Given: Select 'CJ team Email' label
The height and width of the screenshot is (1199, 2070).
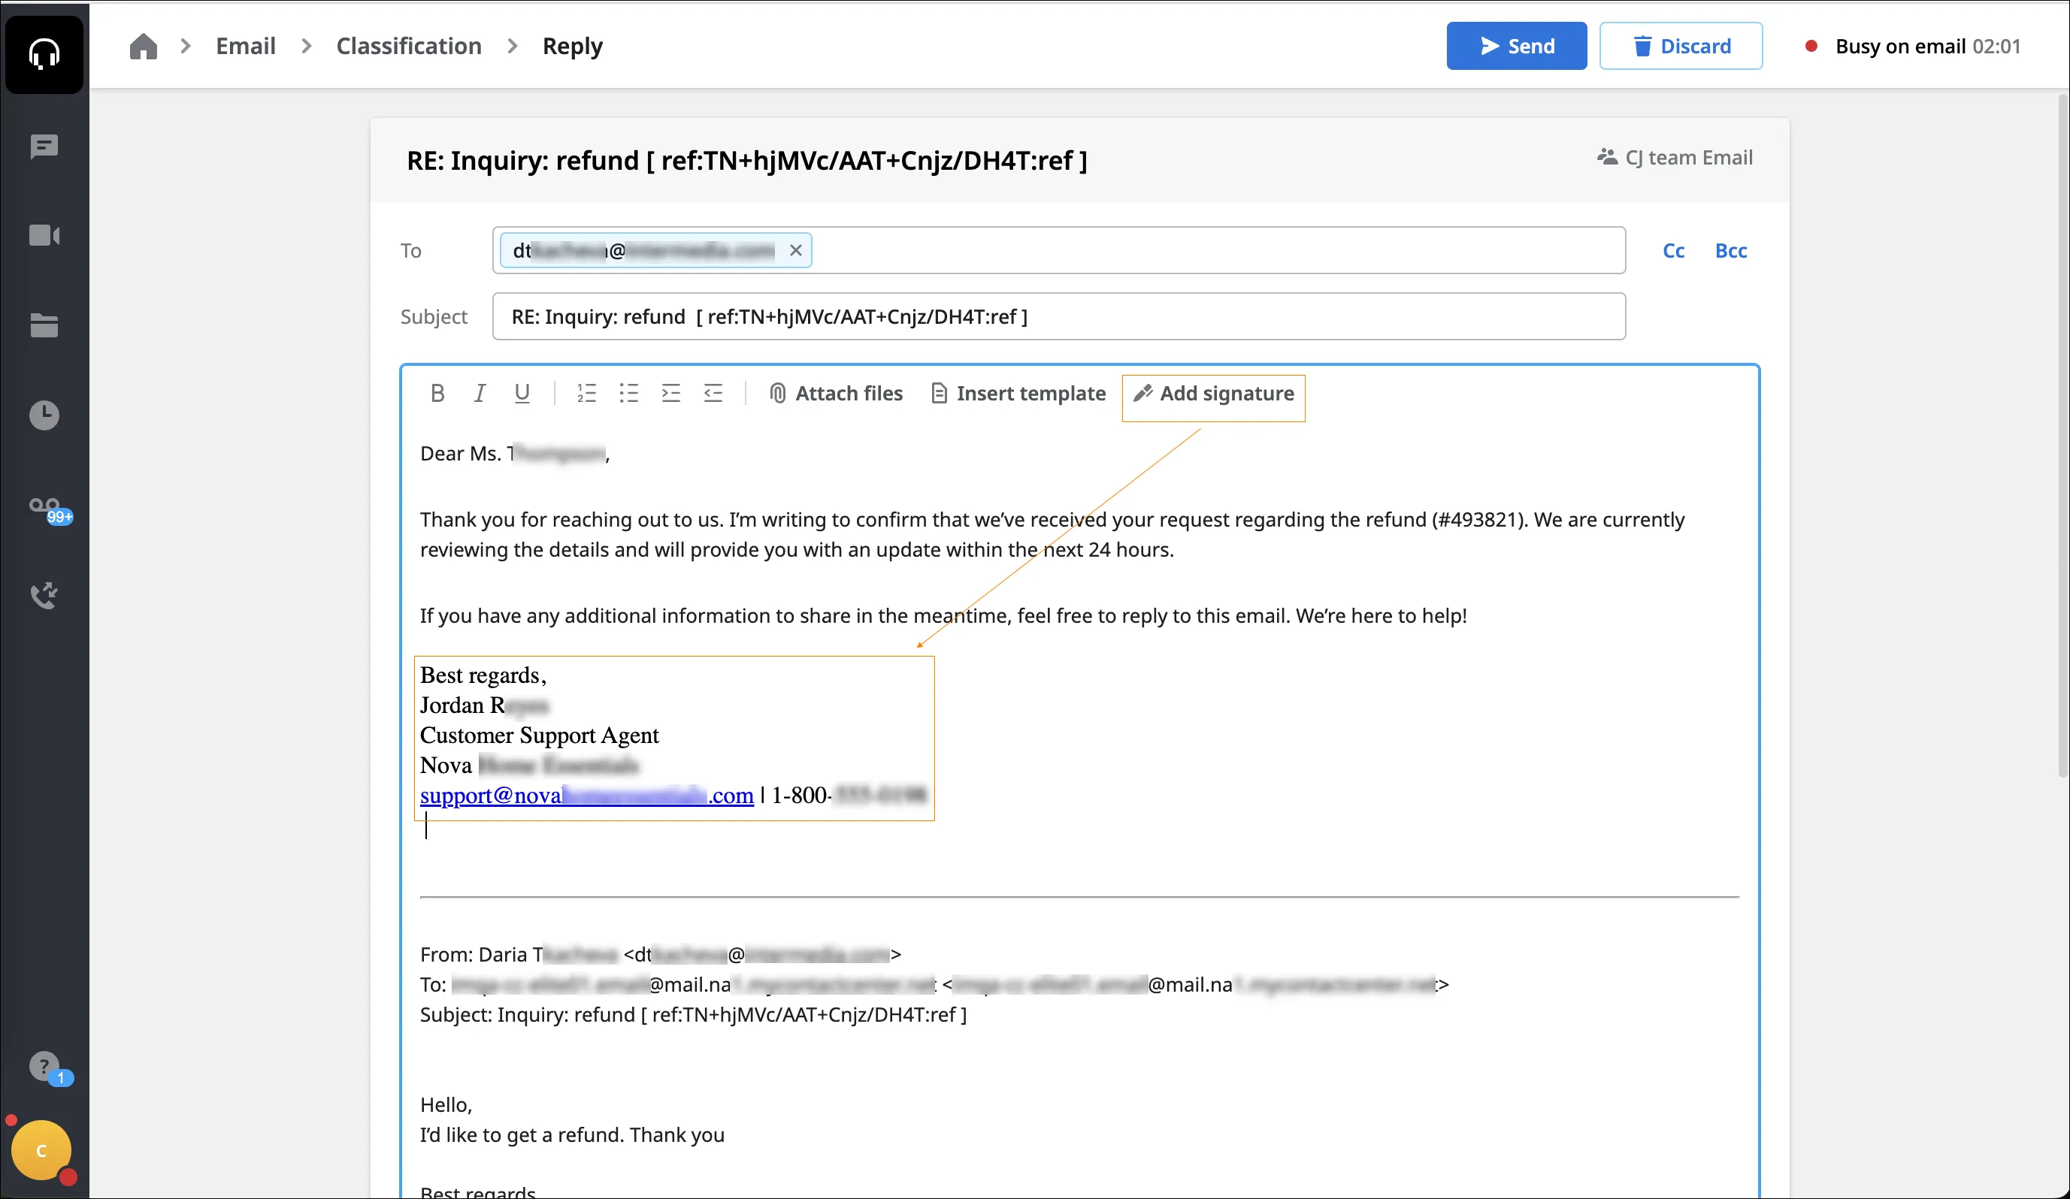Looking at the screenshot, I should [x=1675, y=158].
